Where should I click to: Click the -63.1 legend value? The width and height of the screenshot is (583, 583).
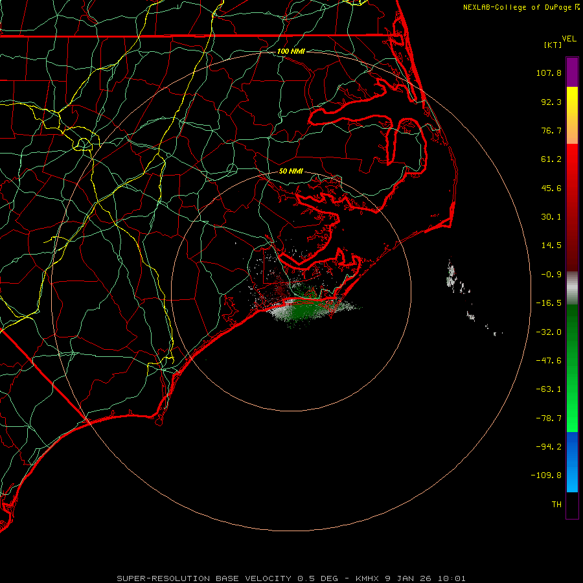point(549,389)
